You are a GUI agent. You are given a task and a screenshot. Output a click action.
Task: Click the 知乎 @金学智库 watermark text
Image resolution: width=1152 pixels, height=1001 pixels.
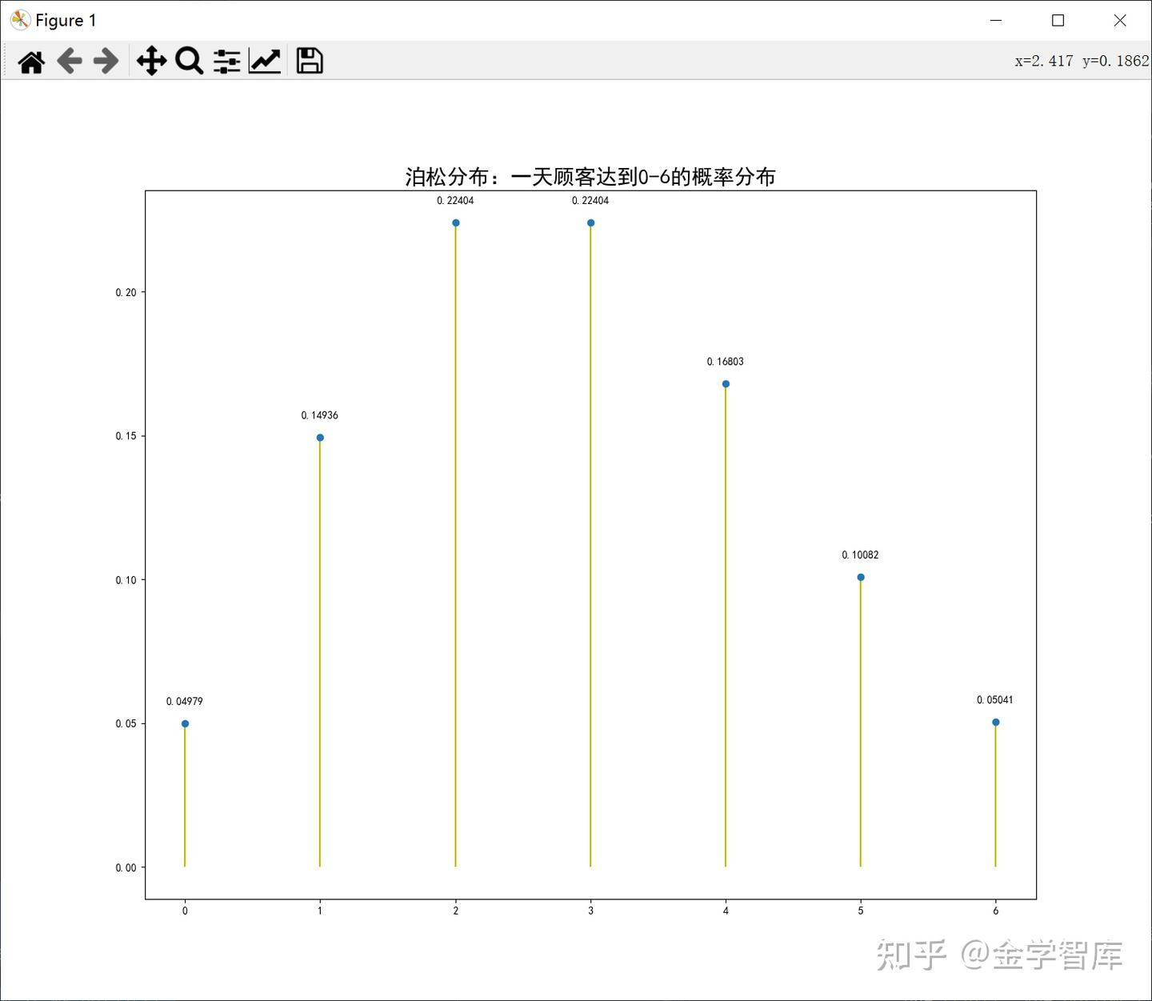(1000, 955)
